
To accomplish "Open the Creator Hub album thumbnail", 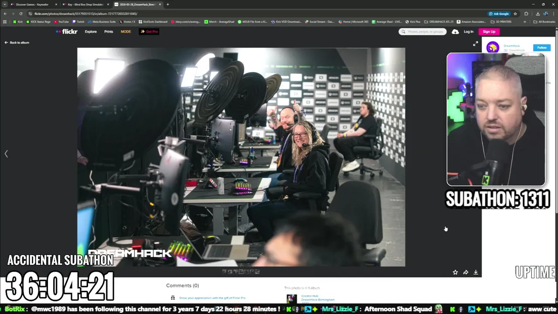I will 292,299.
